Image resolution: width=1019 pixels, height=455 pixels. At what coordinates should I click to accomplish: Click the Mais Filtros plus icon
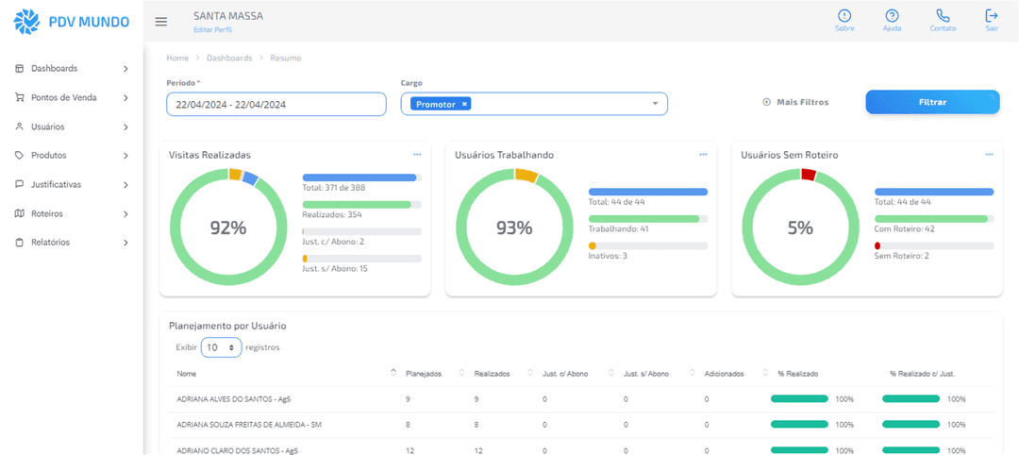(766, 102)
